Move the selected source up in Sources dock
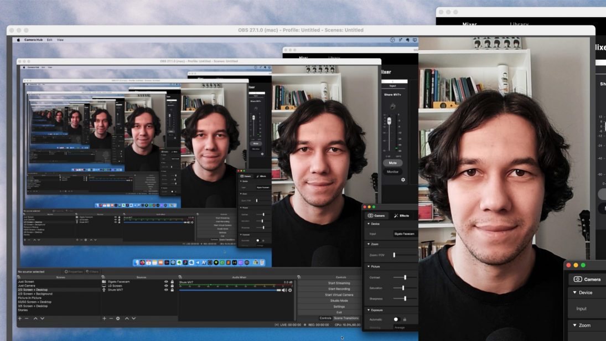The height and width of the screenshot is (341, 606). click(127, 318)
